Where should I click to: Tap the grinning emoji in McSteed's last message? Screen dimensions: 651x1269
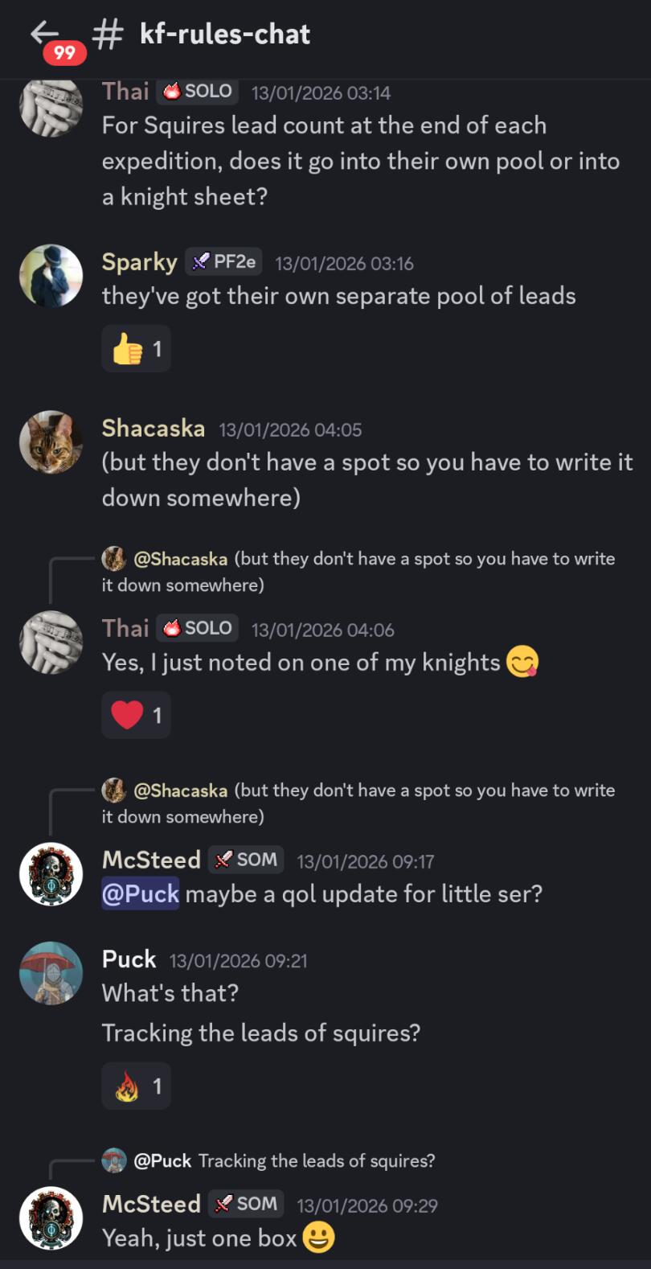pyautogui.click(x=318, y=1238)
